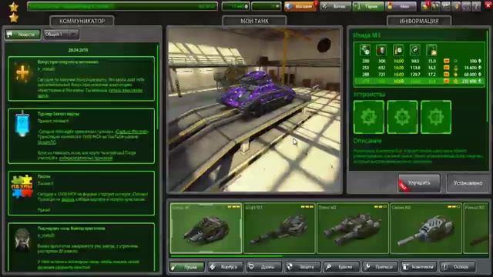
Task: Click the third stat icon in info panel
Action: pos(398,50)
